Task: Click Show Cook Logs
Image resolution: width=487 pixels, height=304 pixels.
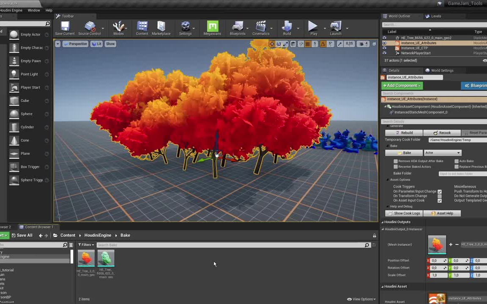Action: 404,213
